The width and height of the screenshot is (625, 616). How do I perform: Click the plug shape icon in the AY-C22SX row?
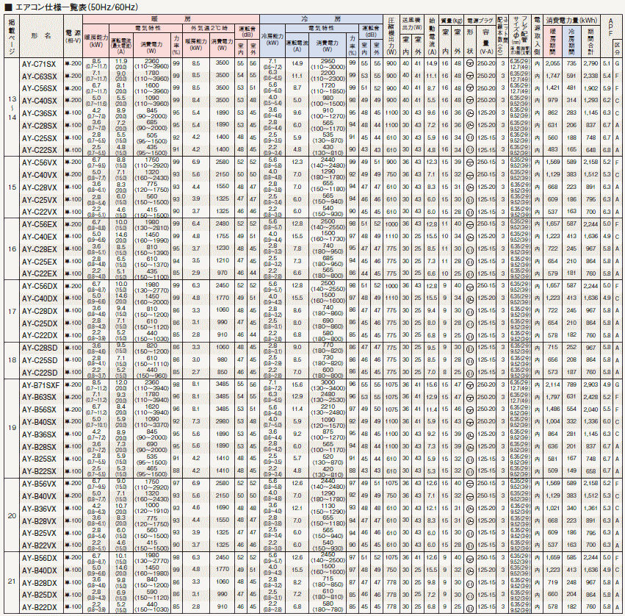coord(470,150)
